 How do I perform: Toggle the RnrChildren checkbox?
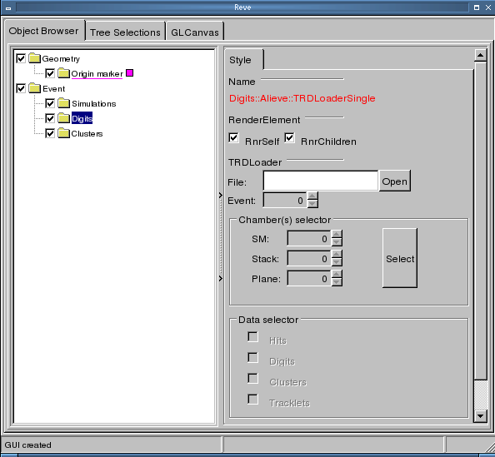click(x=289, y=138)
